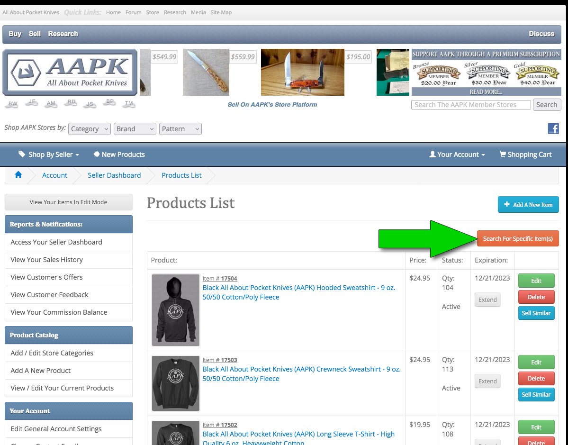Select the Silver supporting member badge
The image size is (568, 445).
click(488, 74)
